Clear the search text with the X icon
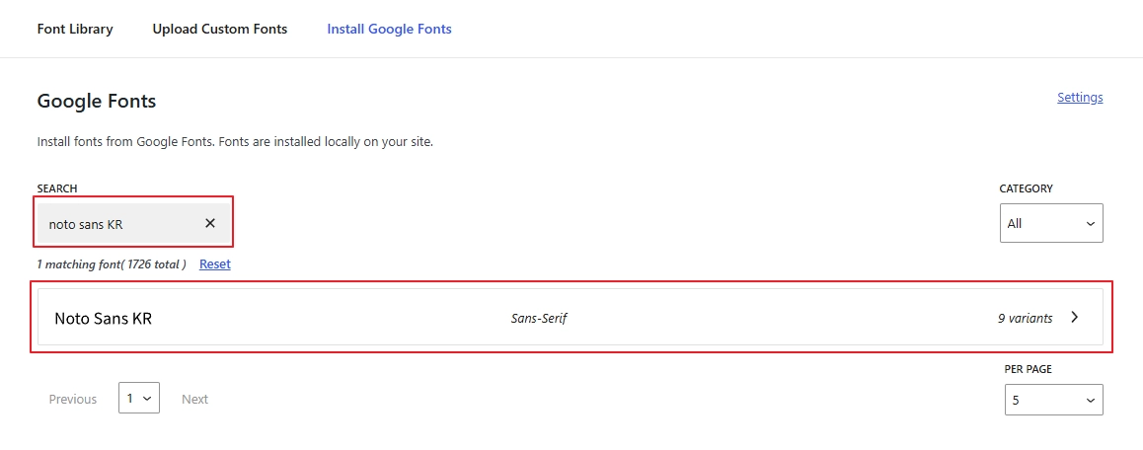The width and height of the screenshot is (1143, 450). 210,223
